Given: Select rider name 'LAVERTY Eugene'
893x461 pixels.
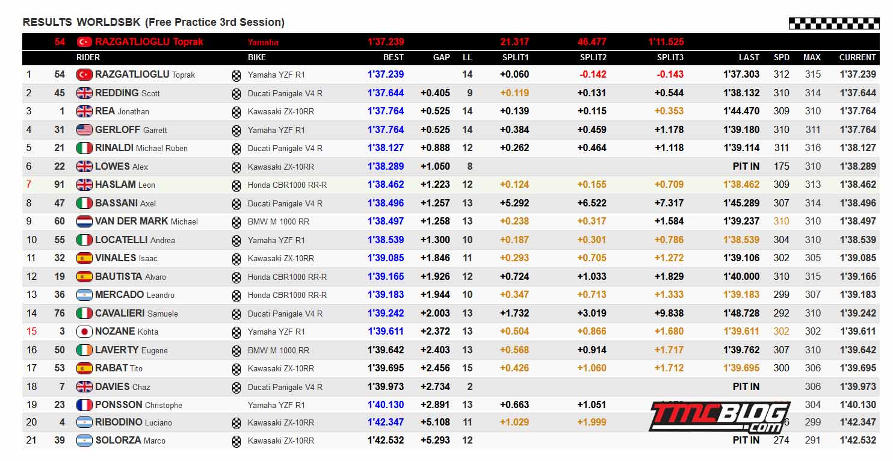Looking at the screenshot, I should 131,350.
